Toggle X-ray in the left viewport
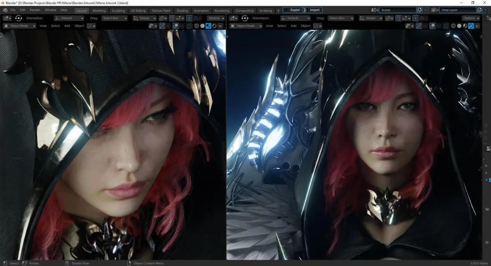491x266 pixels. 189,26
